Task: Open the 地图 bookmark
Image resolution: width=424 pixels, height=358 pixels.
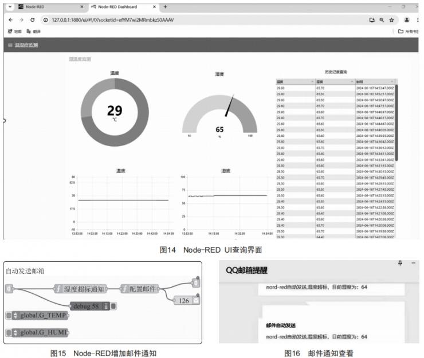Action: coord(14,32)
